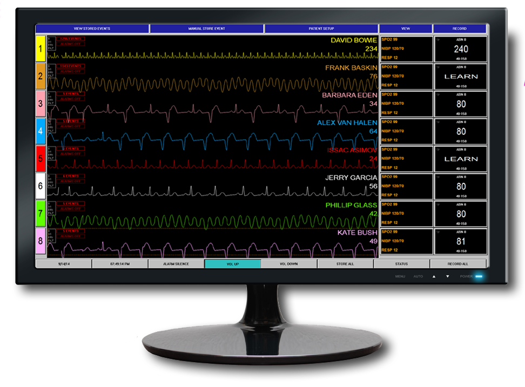
Task: Open the 1296 EVENTS badge on channel 1
Action: pos(71,39)
